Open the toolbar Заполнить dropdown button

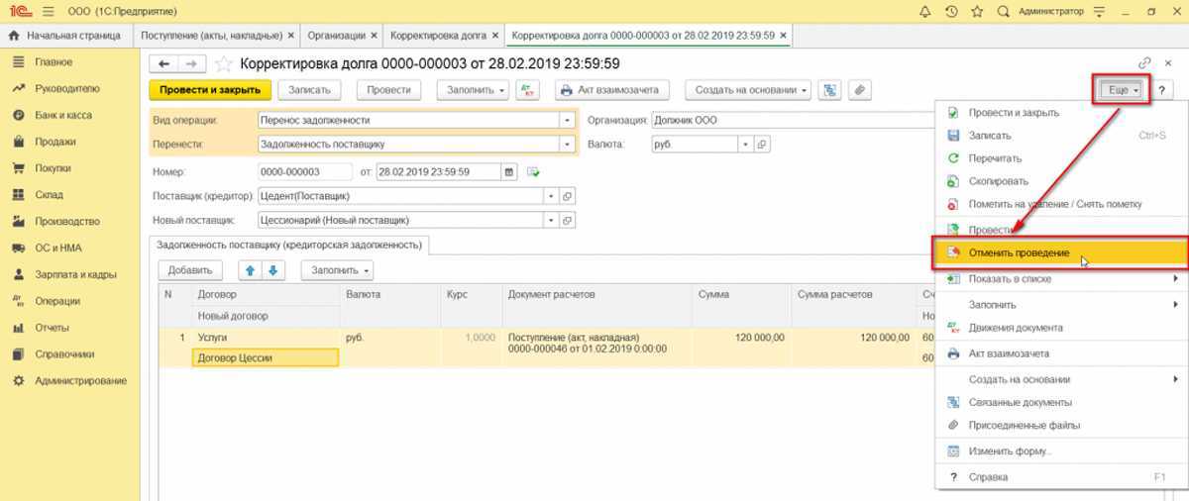[473, 89]
